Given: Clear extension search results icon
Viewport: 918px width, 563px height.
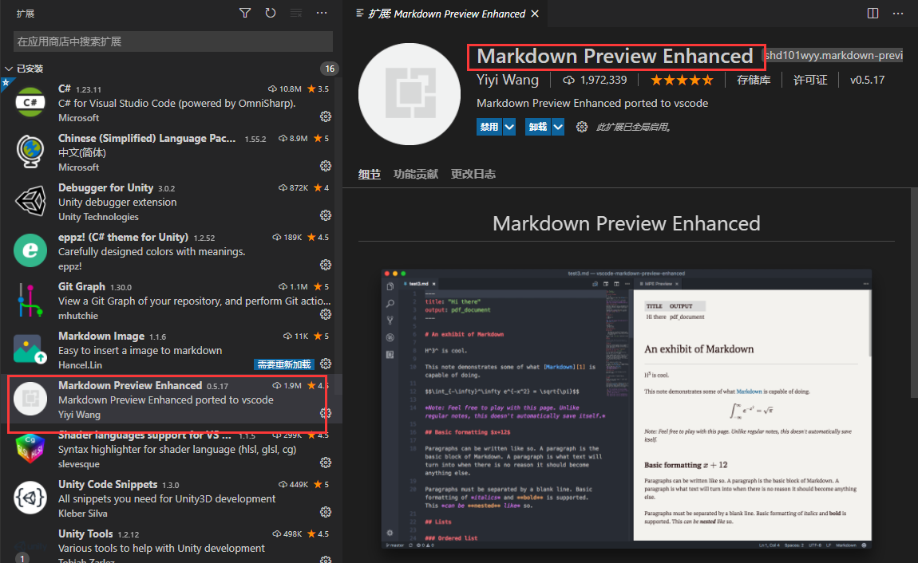Looking at the screenshot, I should (x=296, y=13).
